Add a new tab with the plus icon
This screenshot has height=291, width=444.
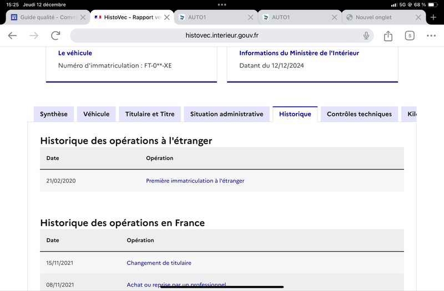pyautogui.click(x=433, y=17)
